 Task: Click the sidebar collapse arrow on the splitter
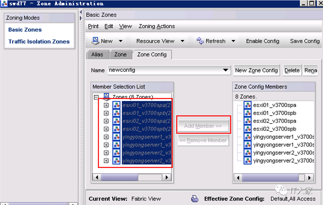[81, 12]
